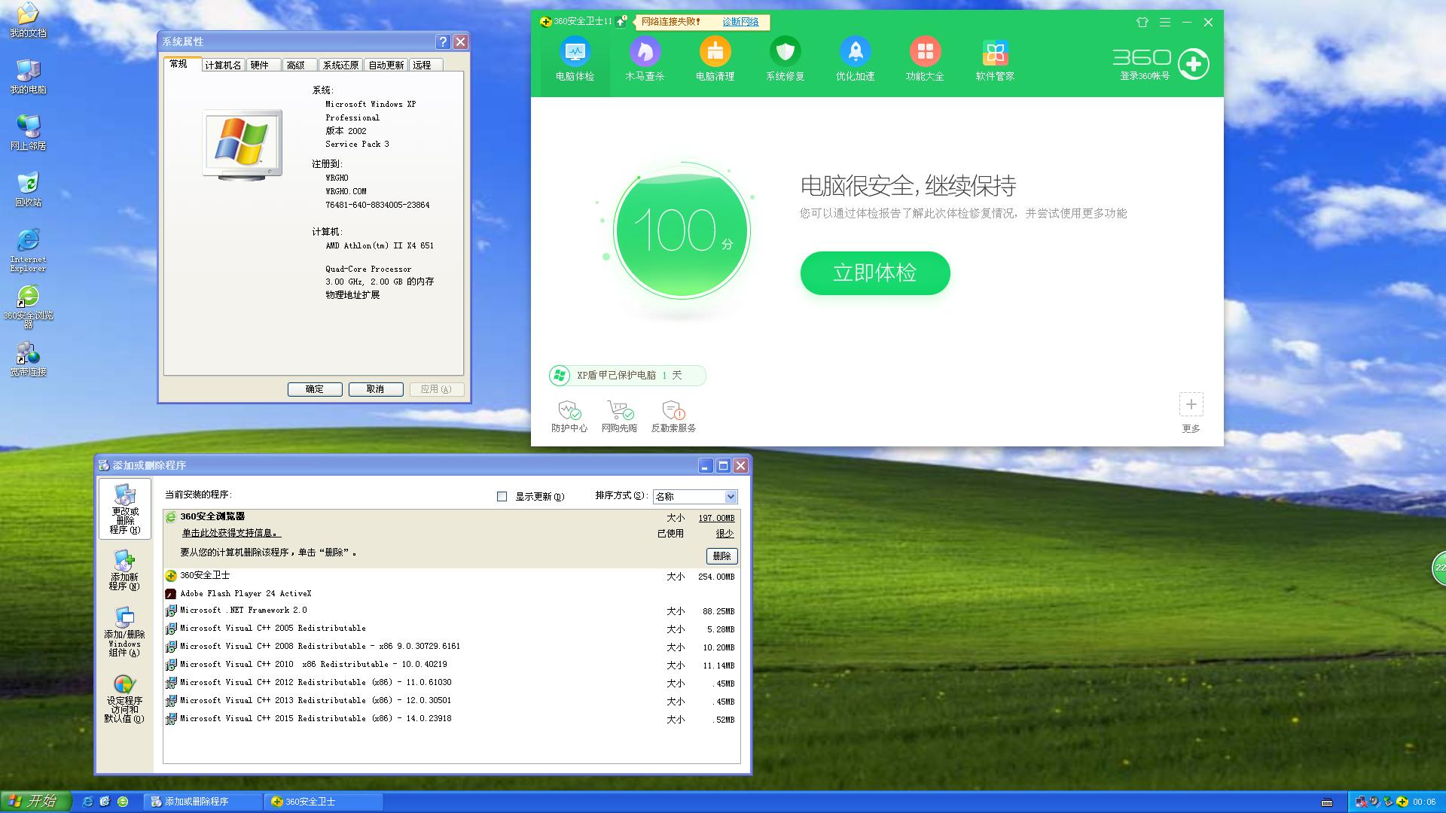Open 360安全浏览器 from desktop
The width and height of the screenshot is (1446, 813).
point(28,296)
